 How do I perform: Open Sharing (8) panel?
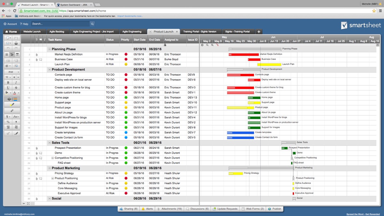tap(128, 209)
